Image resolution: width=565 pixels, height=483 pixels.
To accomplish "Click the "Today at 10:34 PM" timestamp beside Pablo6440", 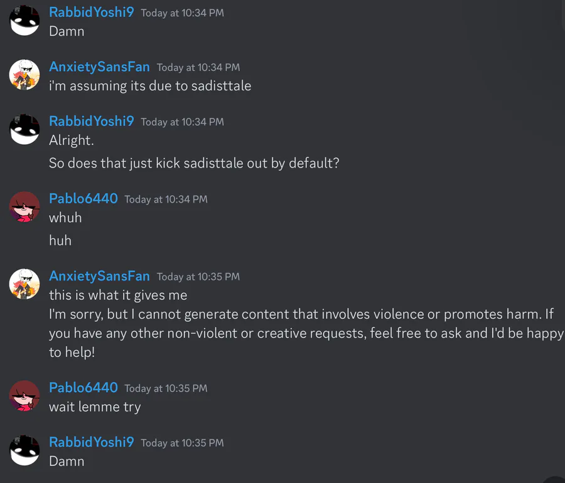I will [166, 199].
